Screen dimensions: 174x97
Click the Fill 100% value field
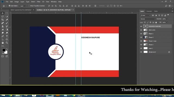164,22
